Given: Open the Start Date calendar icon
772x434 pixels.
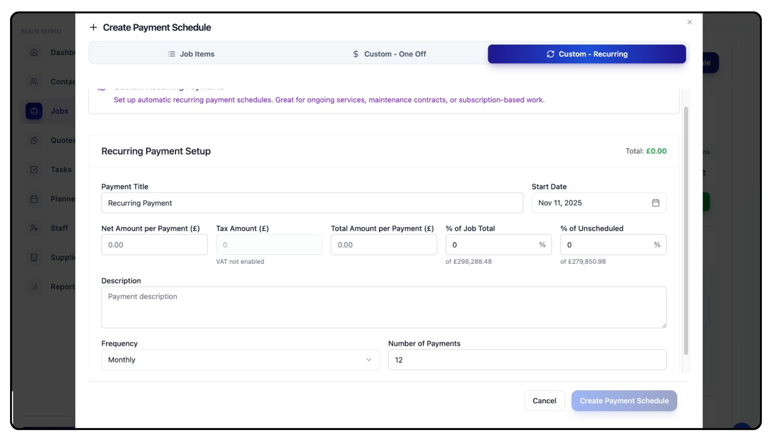Looking at the screenshot, I should tap(655, 203).
